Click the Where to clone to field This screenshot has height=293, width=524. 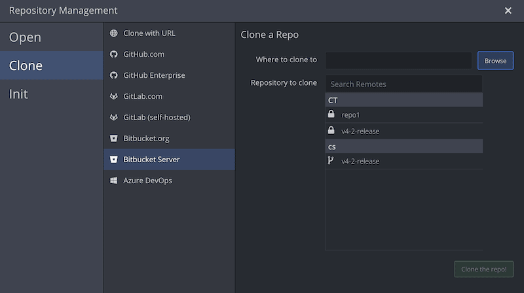398,60
